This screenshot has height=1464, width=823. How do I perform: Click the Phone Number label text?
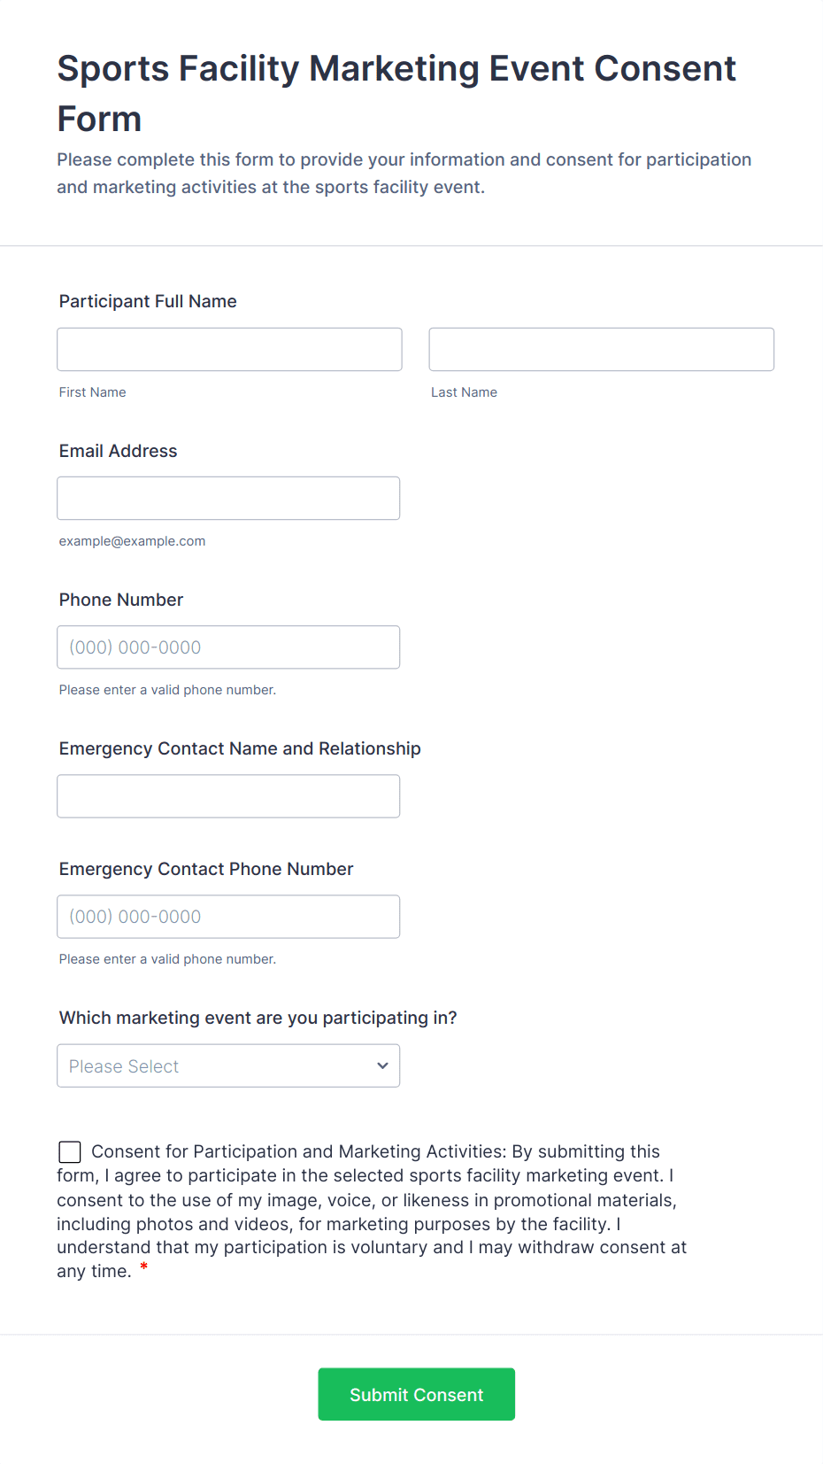[121, 600]
